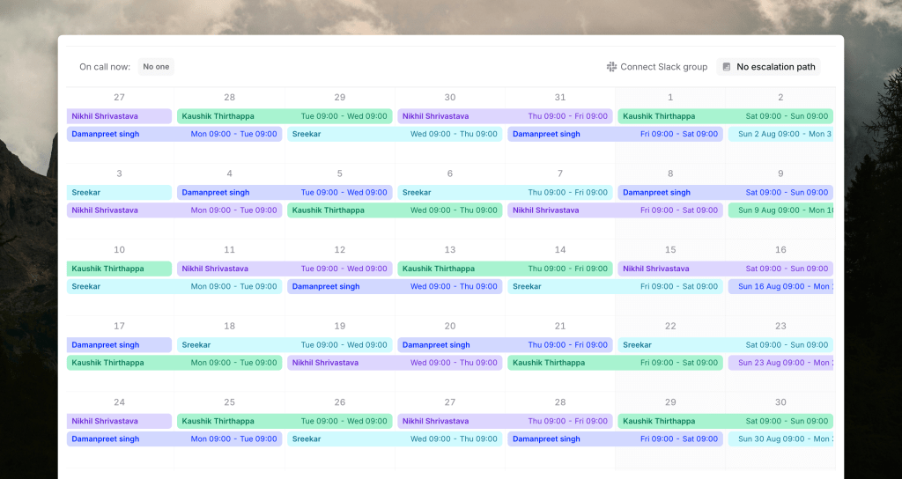Select date number 14 in calendar

click(x=559, y=249)
